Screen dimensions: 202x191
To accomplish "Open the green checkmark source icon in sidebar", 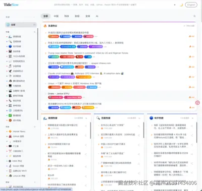I will click(10, 115).
